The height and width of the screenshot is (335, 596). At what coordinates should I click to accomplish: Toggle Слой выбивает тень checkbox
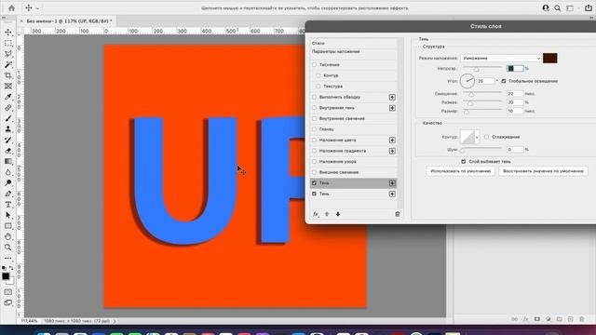[x=464, y=161]
